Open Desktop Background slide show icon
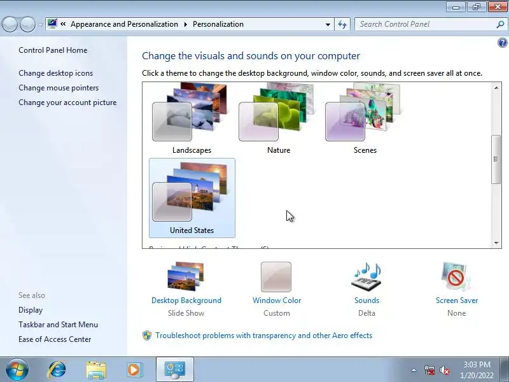Viewport: 509px width, 382px height. (x=186, y=276)
